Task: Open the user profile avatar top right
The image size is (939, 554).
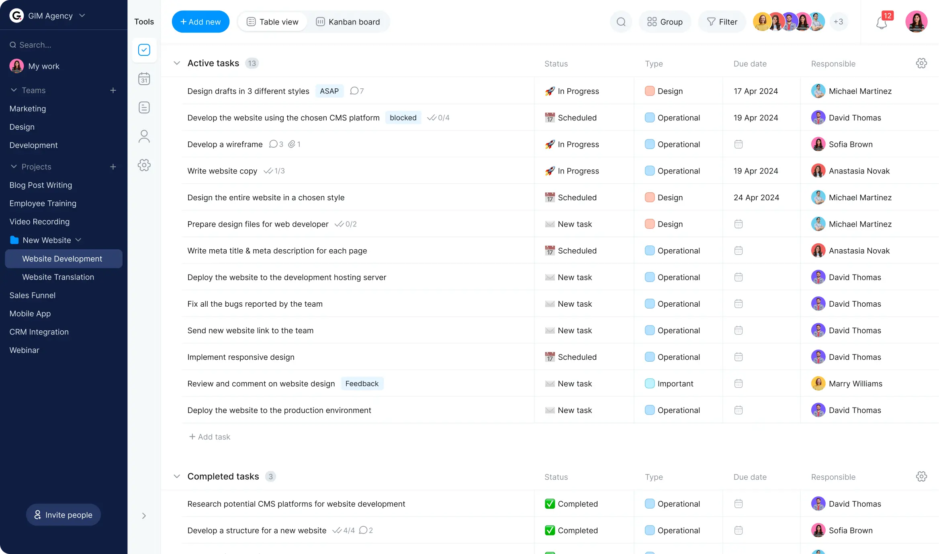Action: (x=916, y=22)
